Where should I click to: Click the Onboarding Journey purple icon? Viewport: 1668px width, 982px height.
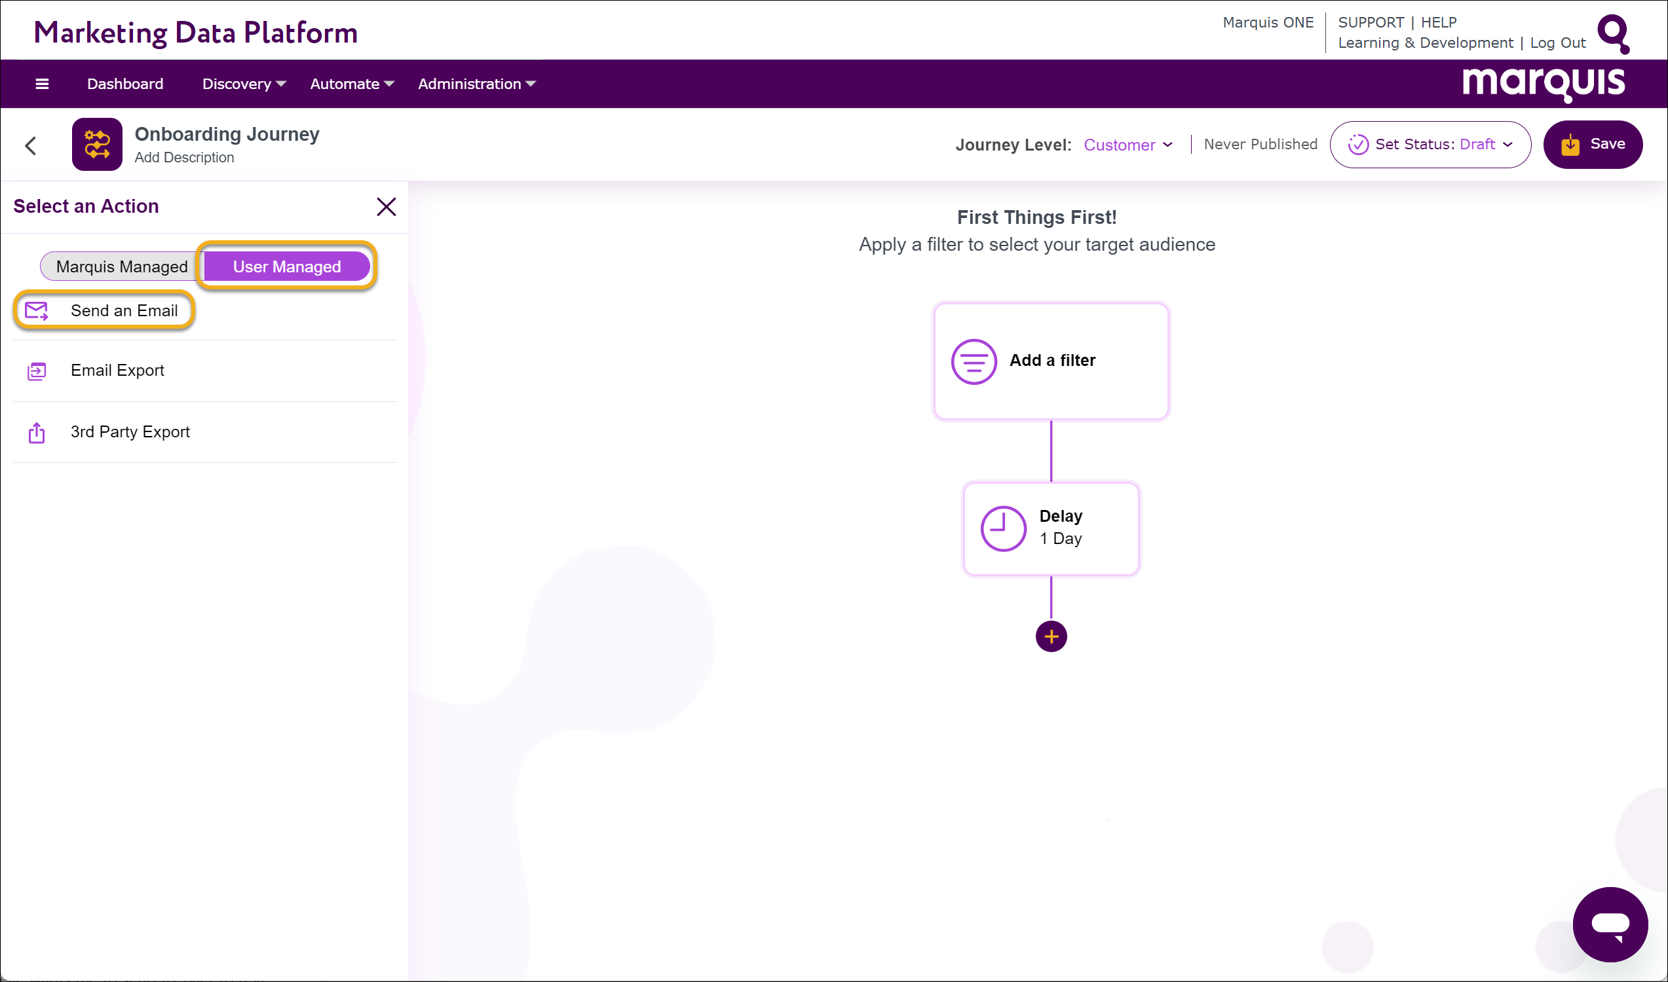97,144
